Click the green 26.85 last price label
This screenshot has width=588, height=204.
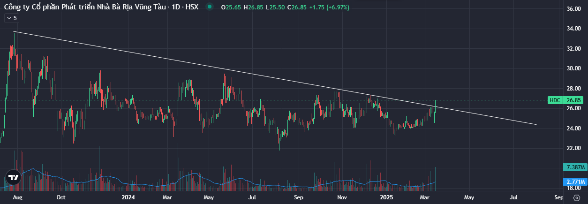pos(574,100)
